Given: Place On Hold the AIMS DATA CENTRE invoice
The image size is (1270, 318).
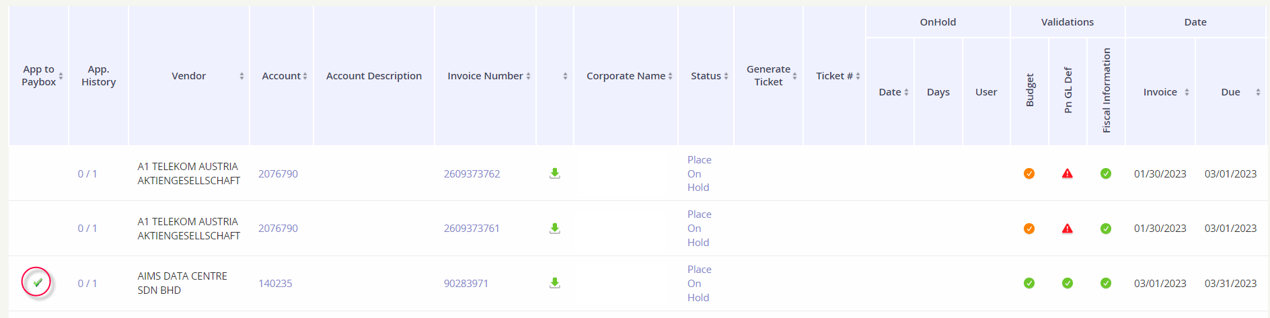Looking at the screenshot, I should [699, 283].
